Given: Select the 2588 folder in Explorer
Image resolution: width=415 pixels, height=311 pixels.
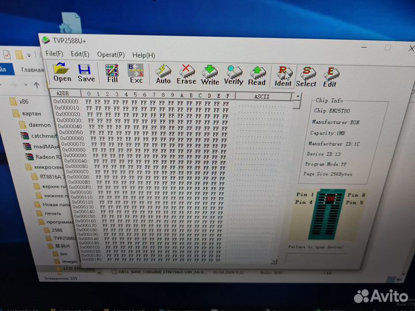Looking at the screenshot, I should [54, 230].
